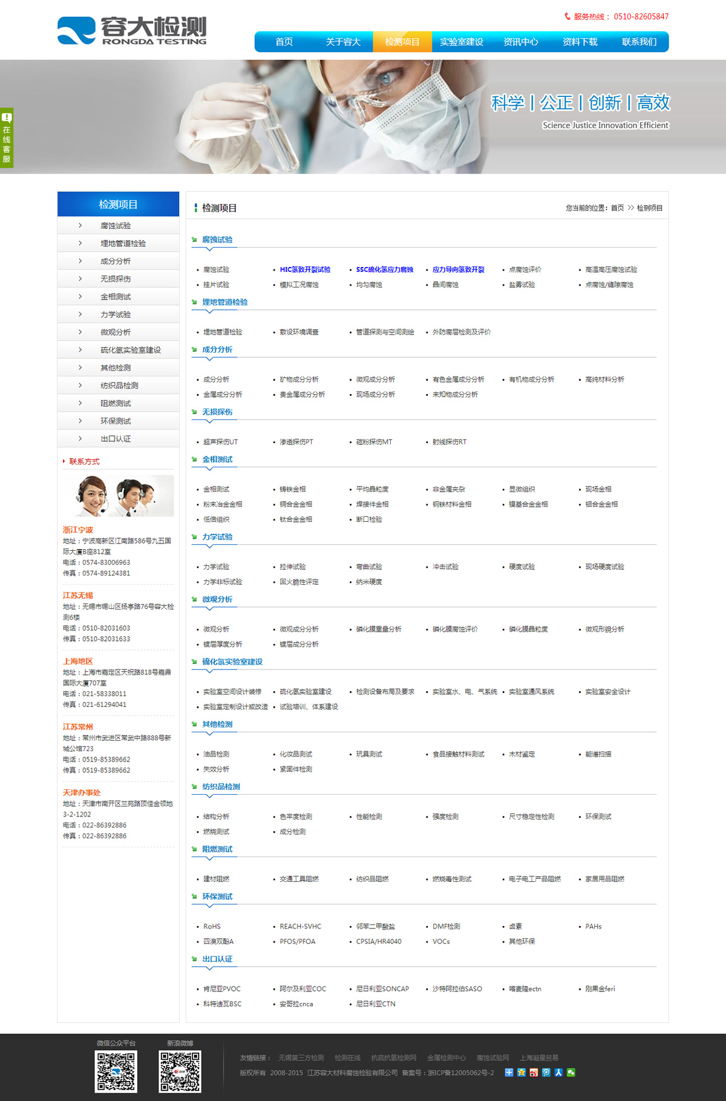Click the Tencent Weibo share icon
Image resolution: width=726 pixels, height=1101 pixels.
[x=546, y=1073]
